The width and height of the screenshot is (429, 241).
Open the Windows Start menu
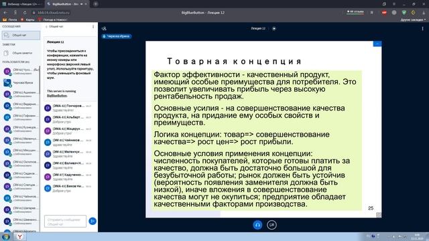5,236
